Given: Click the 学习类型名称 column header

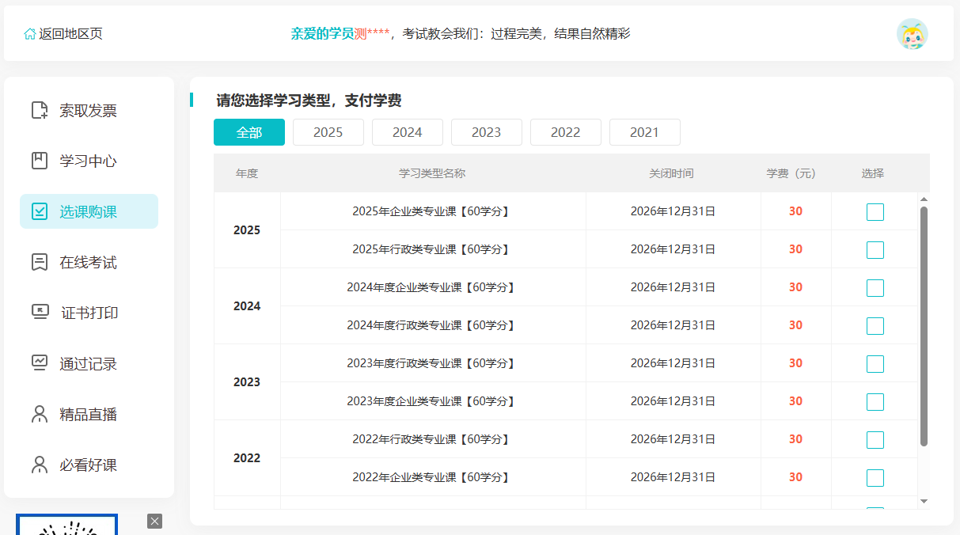Looking at the screenshot, I should (x=432, y=173).
